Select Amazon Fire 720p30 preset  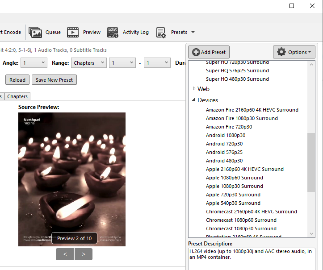(x=229, y=127)
